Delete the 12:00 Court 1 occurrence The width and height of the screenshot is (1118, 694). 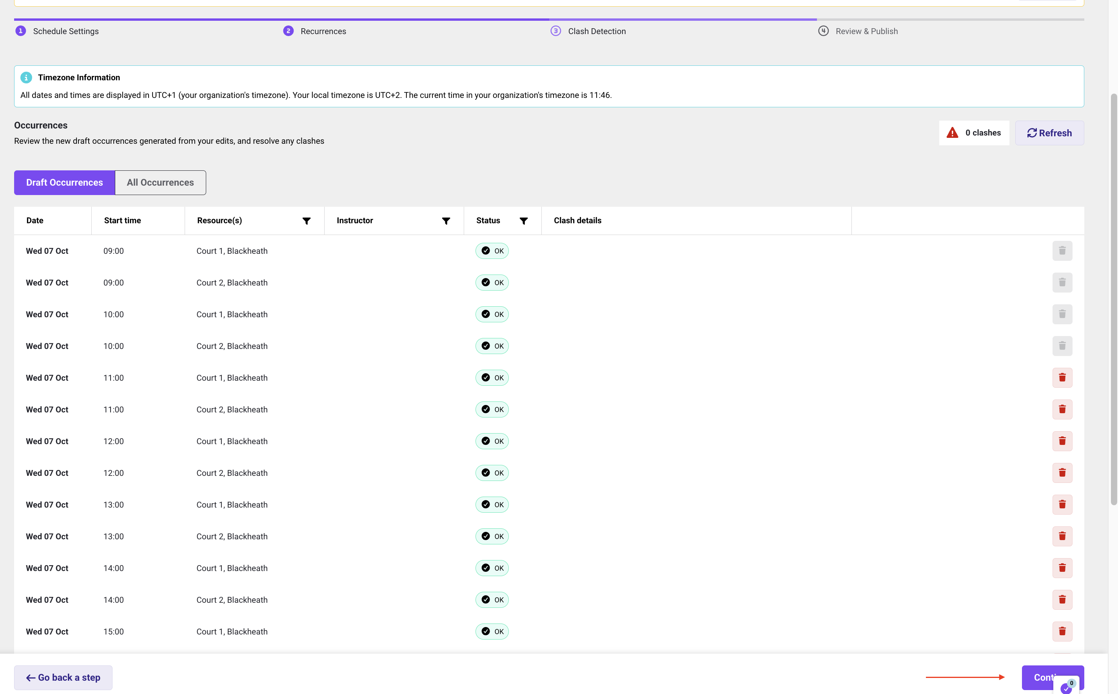coord(1062,441)
